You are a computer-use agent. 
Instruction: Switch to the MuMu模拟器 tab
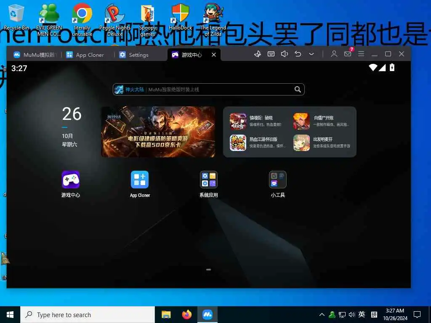coord(35,55)
